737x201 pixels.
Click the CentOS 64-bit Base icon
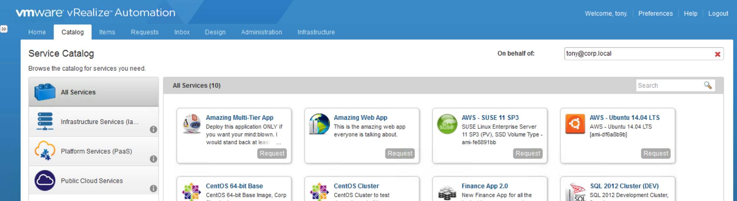pos(192,191)
